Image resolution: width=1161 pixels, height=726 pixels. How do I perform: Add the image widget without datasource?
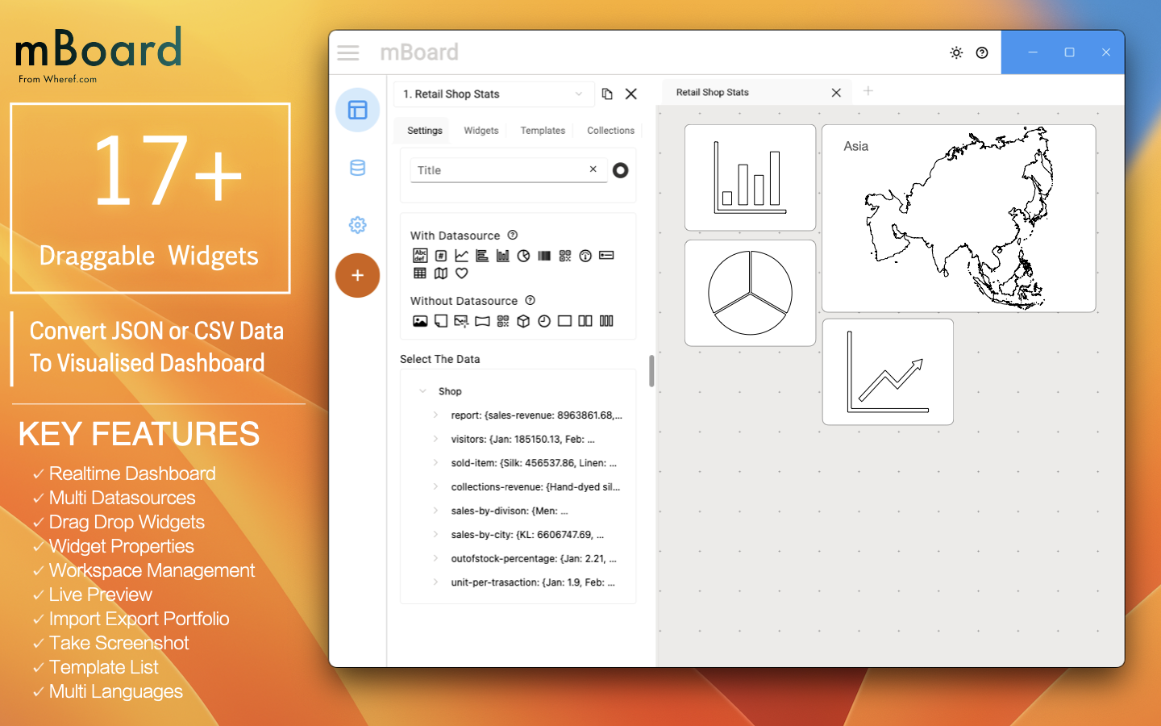pos(420,321)
